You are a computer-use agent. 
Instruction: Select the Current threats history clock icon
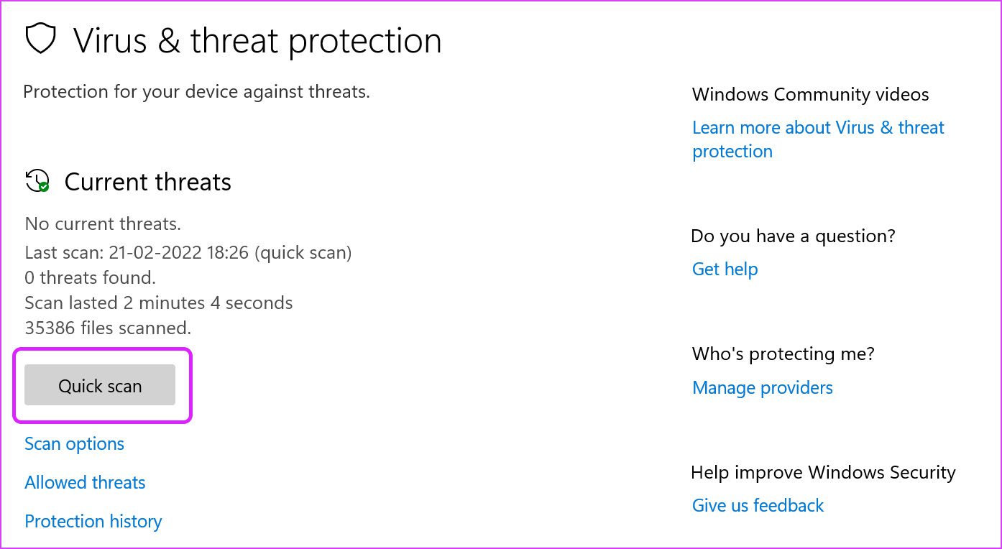click(x=36, y=181)
